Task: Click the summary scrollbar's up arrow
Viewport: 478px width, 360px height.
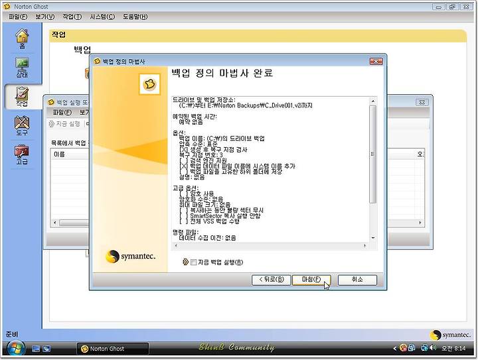Action: pos(372,101)
